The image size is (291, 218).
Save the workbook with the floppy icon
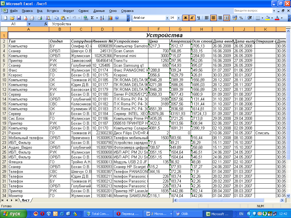(19, 18)
